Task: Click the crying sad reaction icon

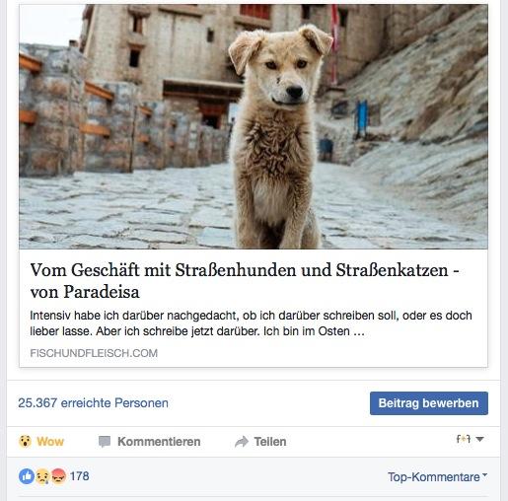Action: [x=42, y=476]
